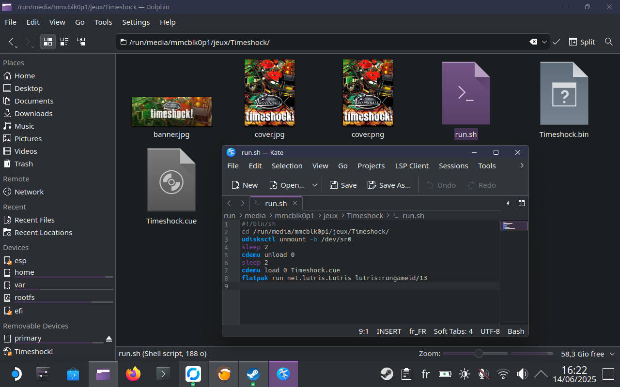Select Timeshock.cue disc image icon
The width and height of the screenshot is (620, 387).
[171, 180]
